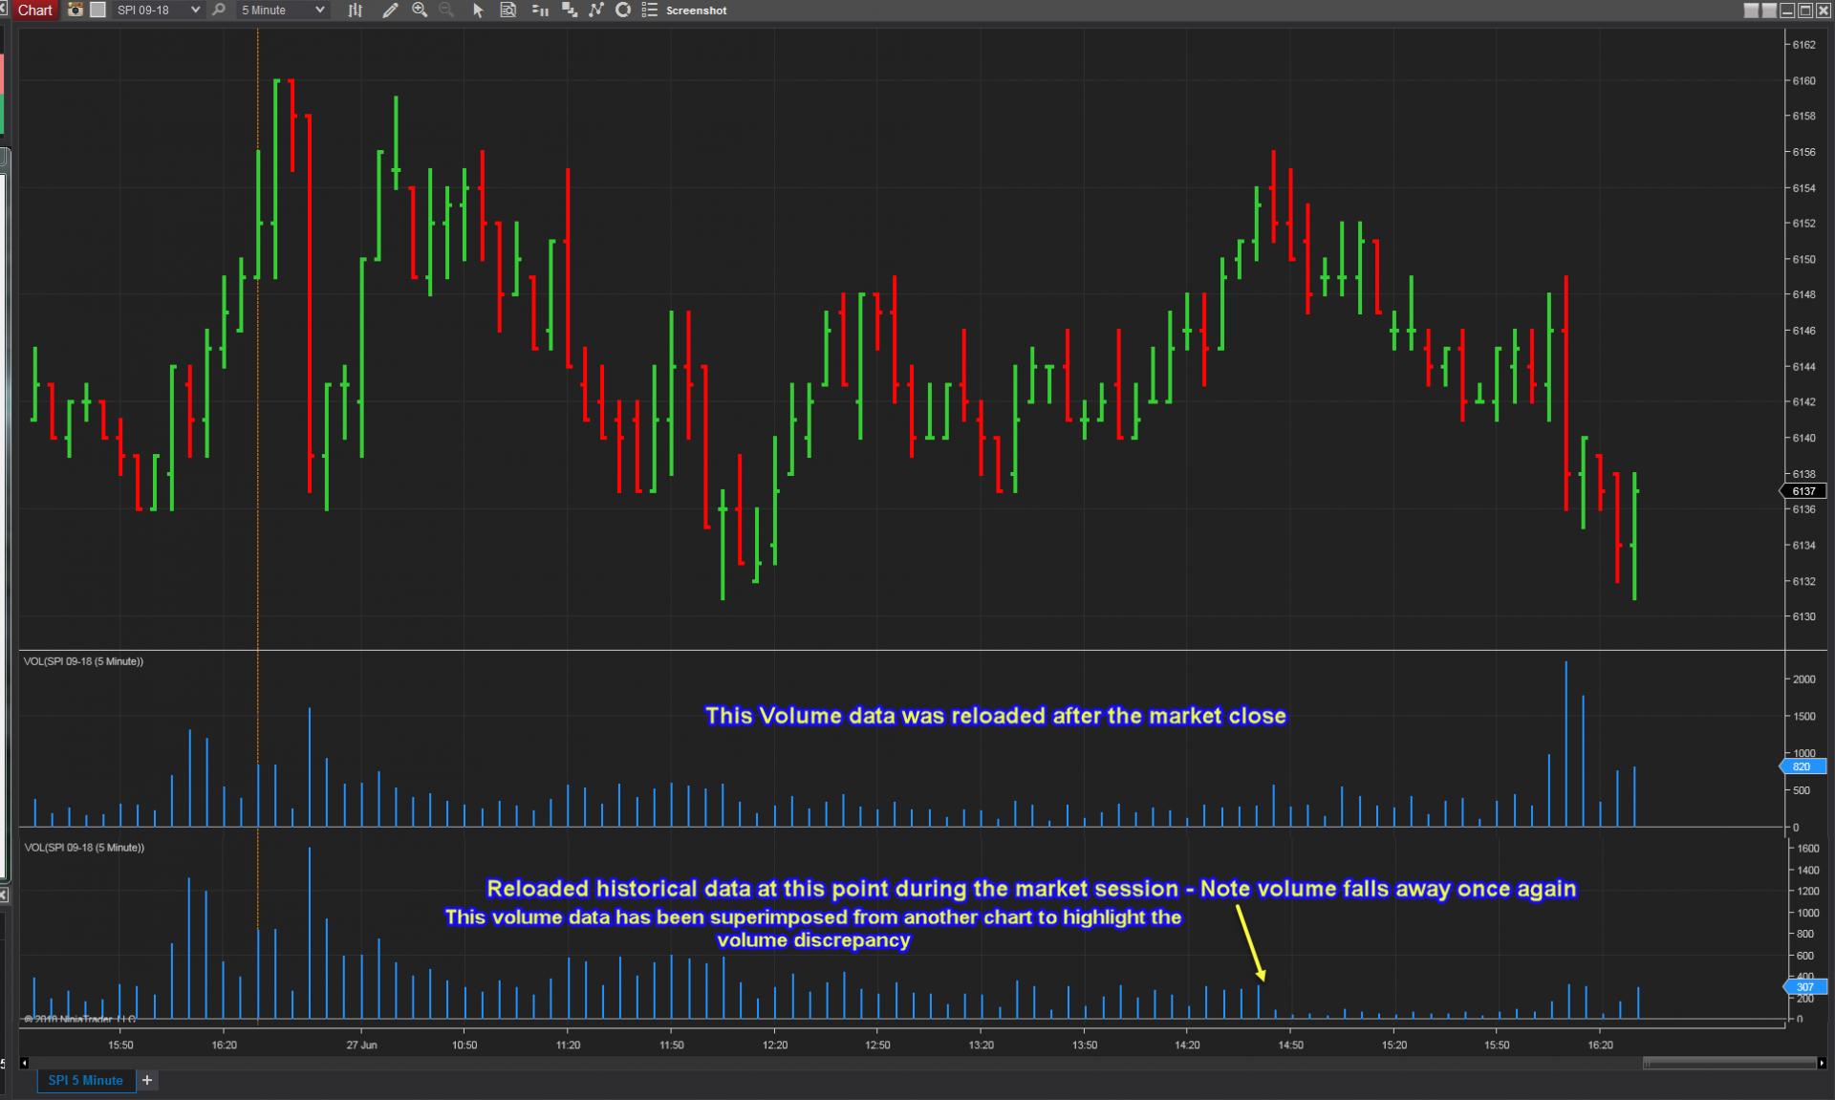Image resolution: width=1835 pixels, height=1100 pixels.
Task: Expand the 5 Minute interval dropdown
Action: (319, 11)
